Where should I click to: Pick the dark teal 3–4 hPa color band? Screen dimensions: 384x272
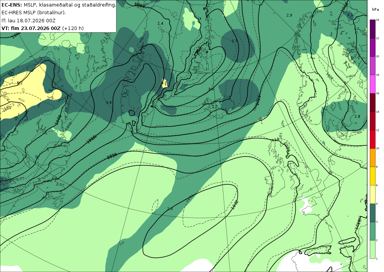(372, 213)
